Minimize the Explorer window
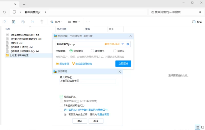Image resolution: width=205 pixels, height=130 pixels. point(183,3)
